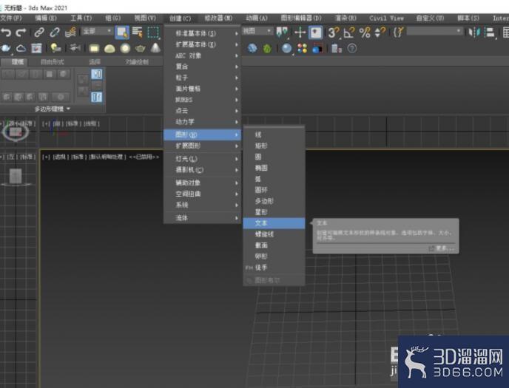The height and width of the screenshot is (388, 509).
Task: Open the 编辑(E) menu
Action: 46,18
